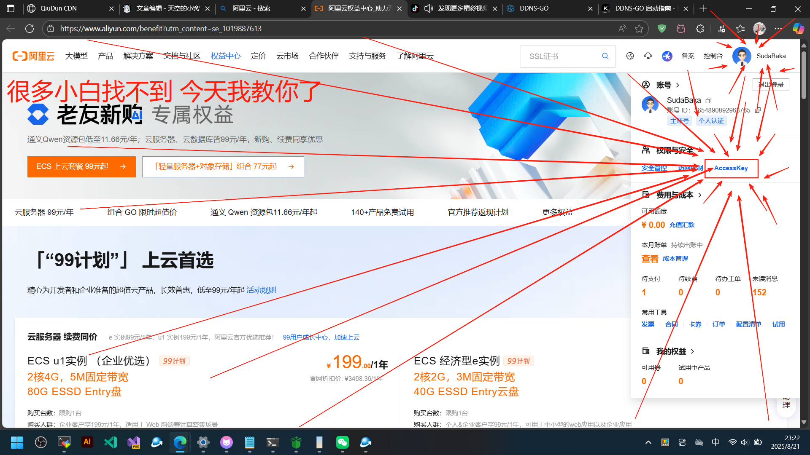This screenshot has height=455, width=810.
Task: Copy username with icon next to SudaBaka
Action: 709,100
